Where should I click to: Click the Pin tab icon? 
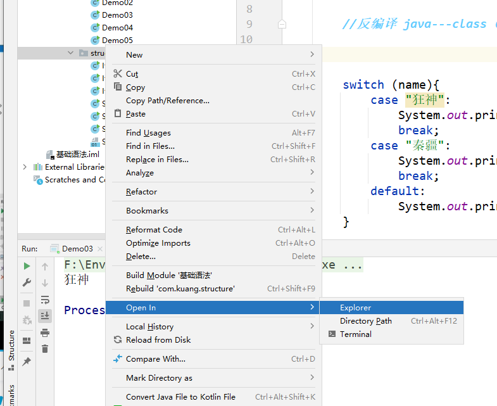tap(27, 361)
